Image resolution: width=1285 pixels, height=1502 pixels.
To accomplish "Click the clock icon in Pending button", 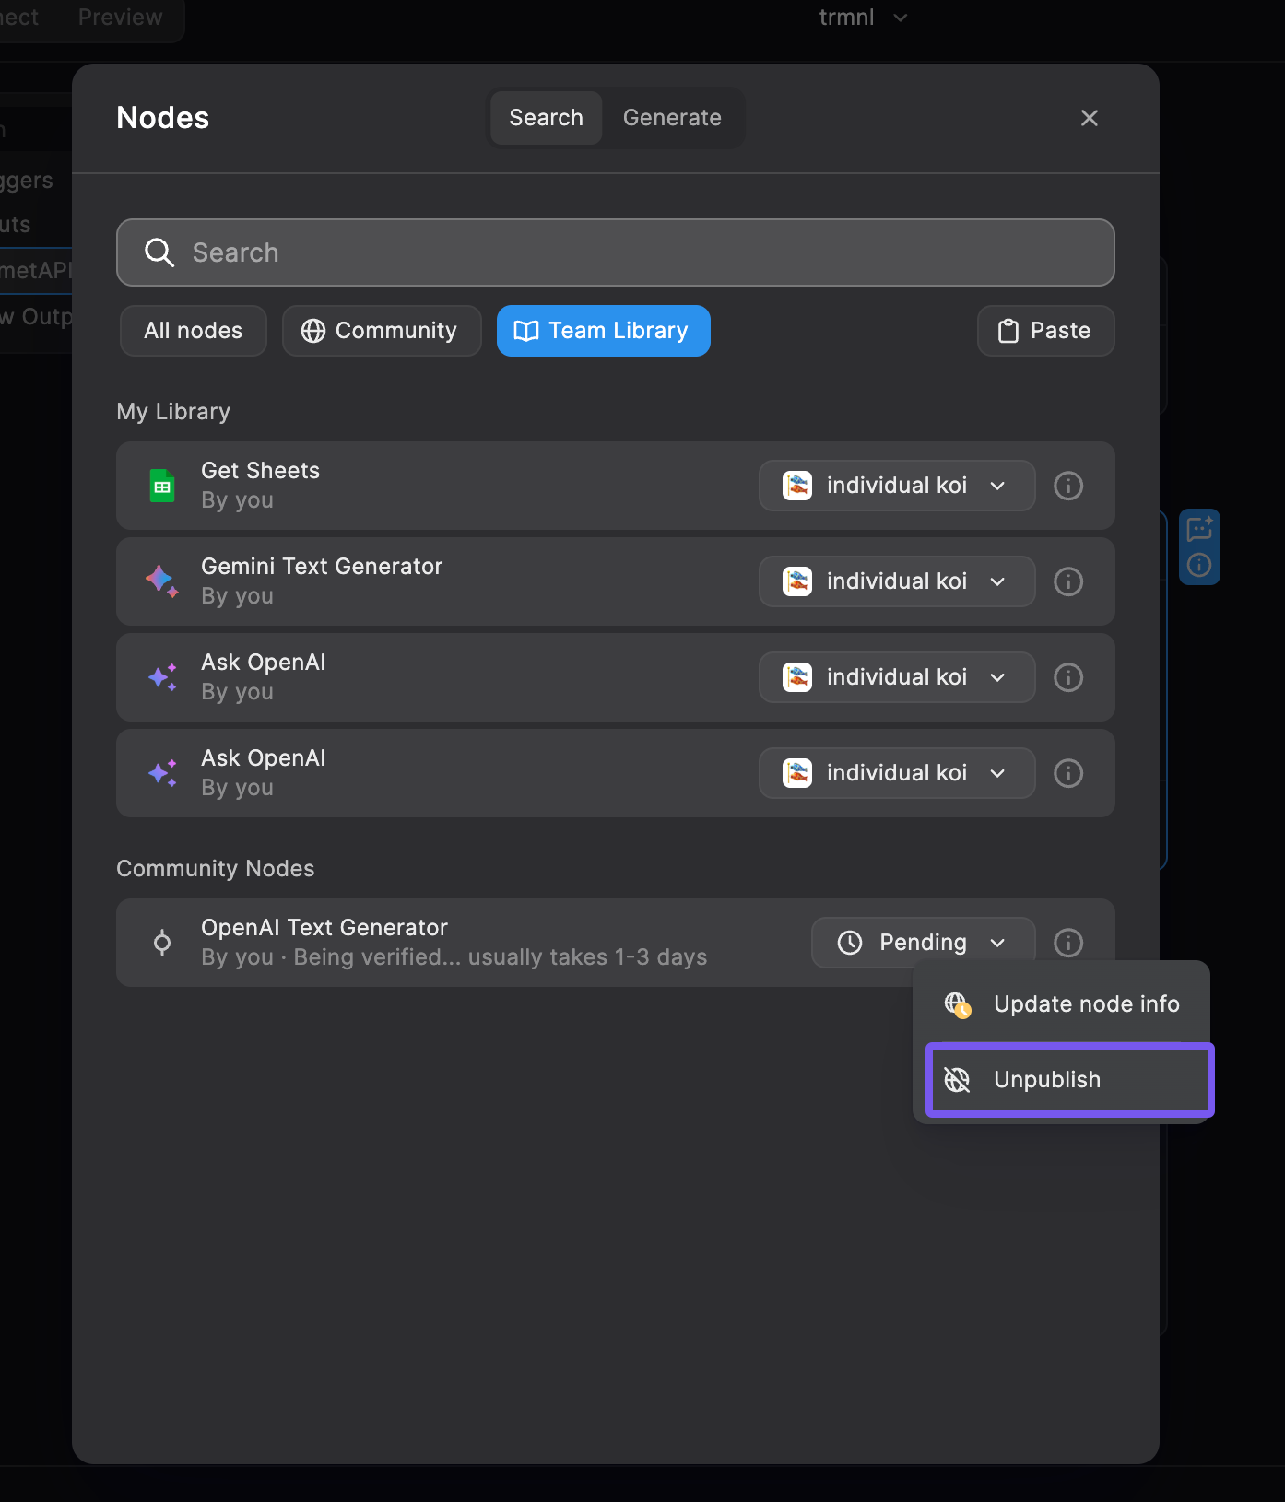I will [850, 943].
